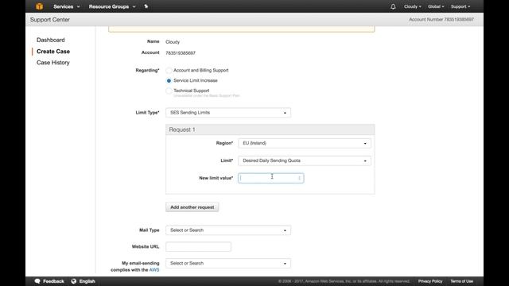Click the Account Number 783519385697 text
Image resolution: width=509 pixels, height=286 pixels.
[x=441, y=19]
